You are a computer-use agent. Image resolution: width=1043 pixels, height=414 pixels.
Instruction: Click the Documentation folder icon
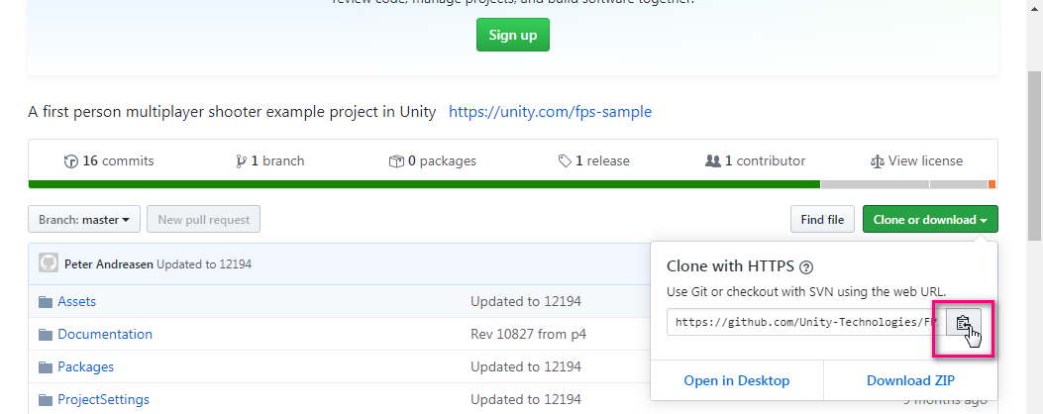tap(46, 335)
